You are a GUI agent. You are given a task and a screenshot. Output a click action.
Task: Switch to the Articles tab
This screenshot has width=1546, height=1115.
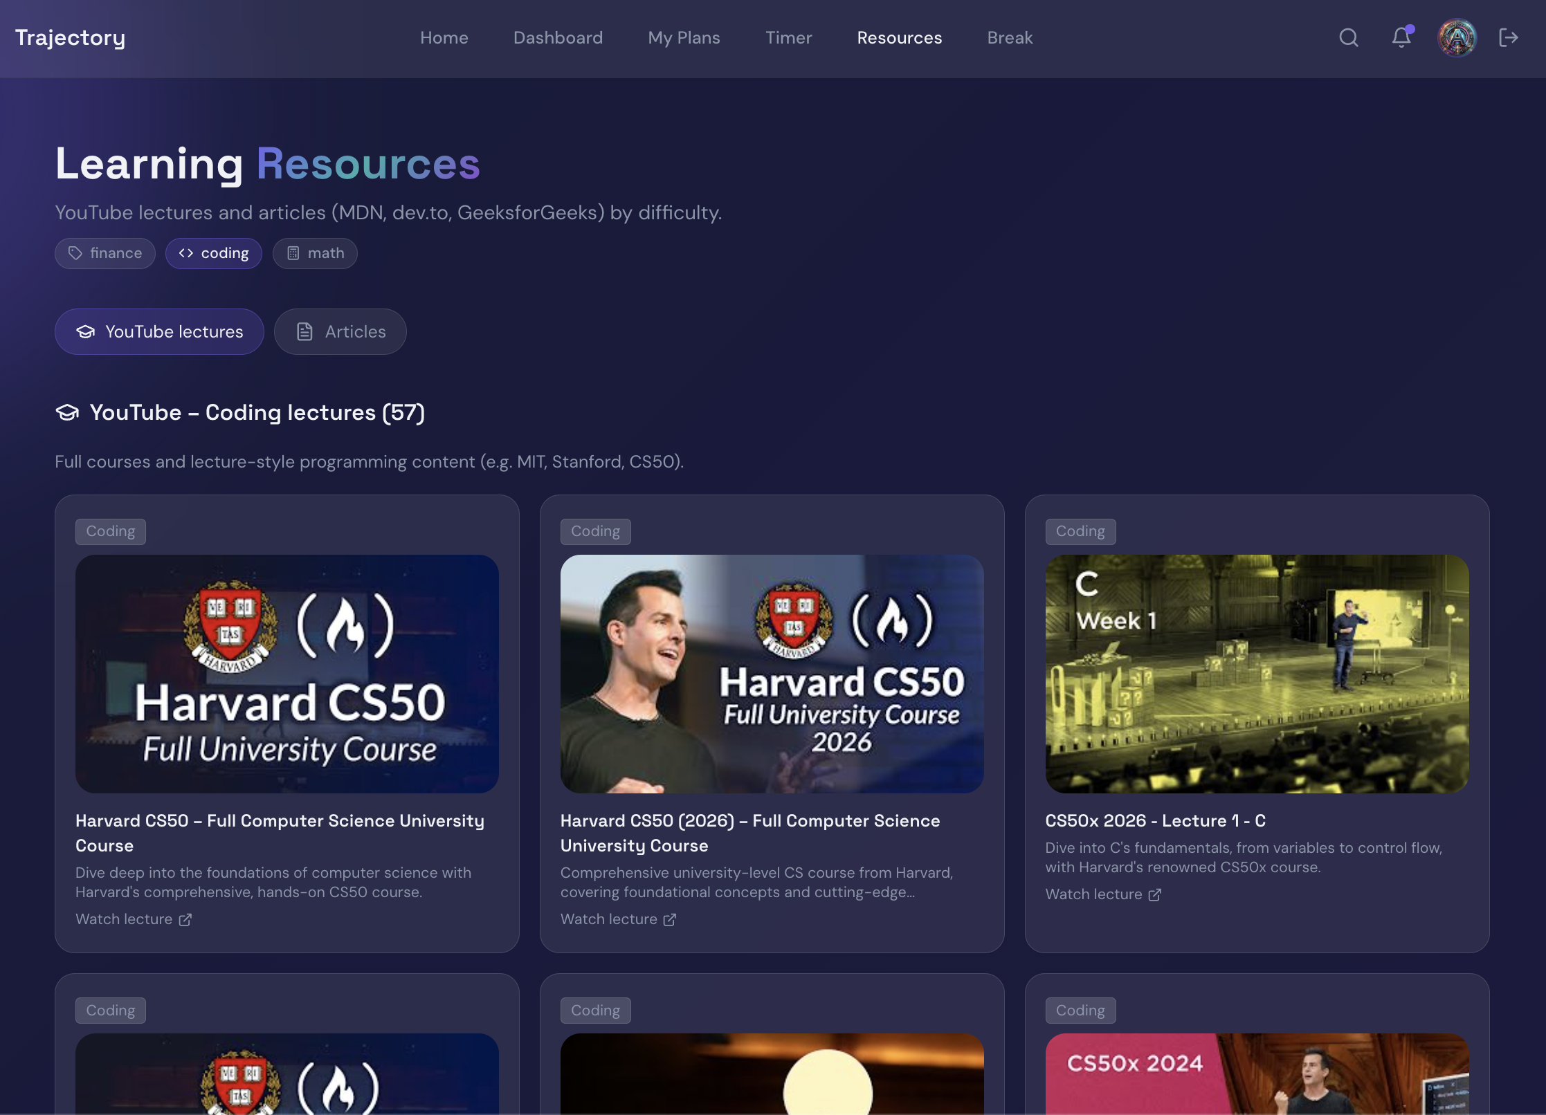[x=340, y=332]
